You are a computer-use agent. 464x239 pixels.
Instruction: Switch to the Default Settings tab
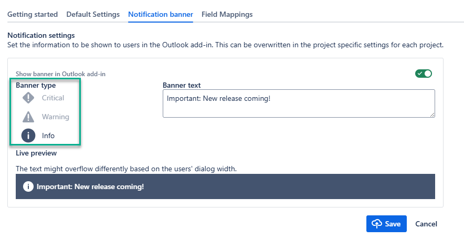pyautogui.click(x=93, y=15)
